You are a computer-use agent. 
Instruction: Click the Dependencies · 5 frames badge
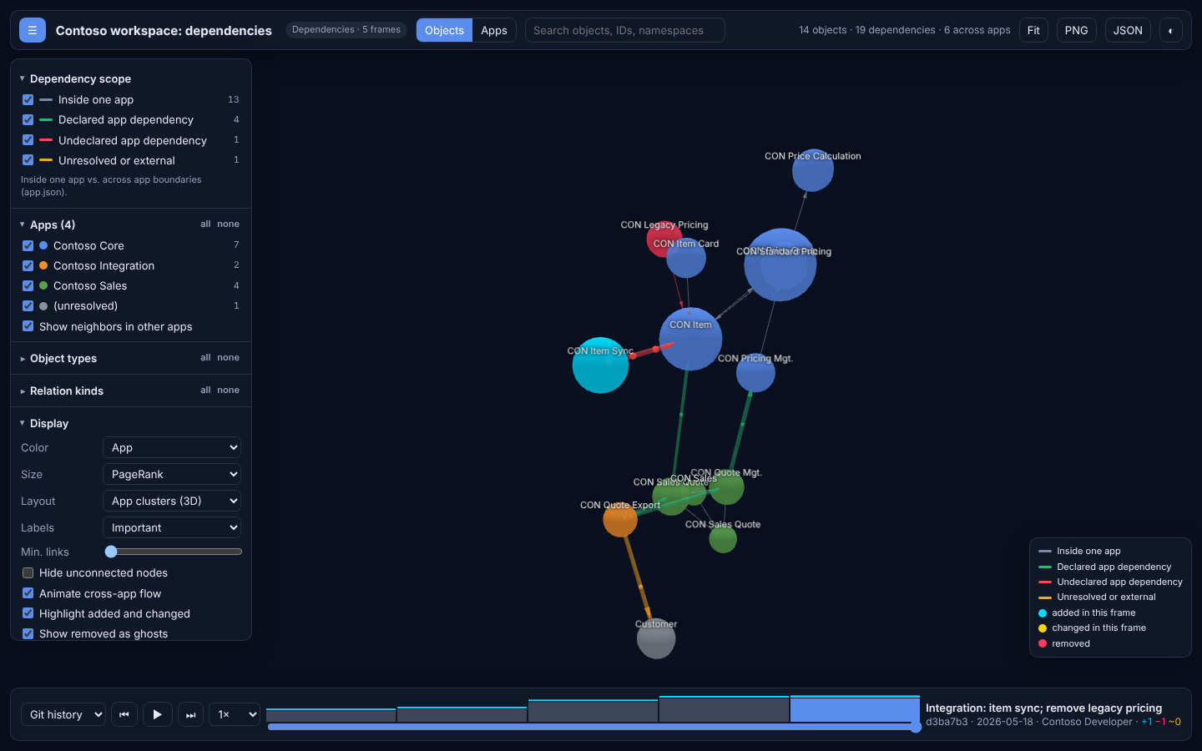[x=346, y=30]
